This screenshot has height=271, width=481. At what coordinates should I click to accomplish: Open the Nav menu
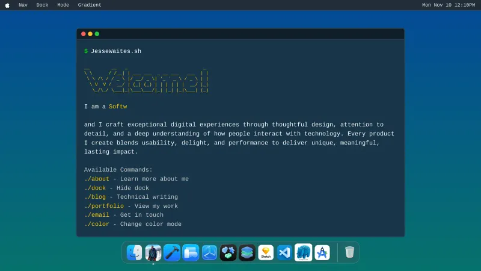click(x=23, y=5)
